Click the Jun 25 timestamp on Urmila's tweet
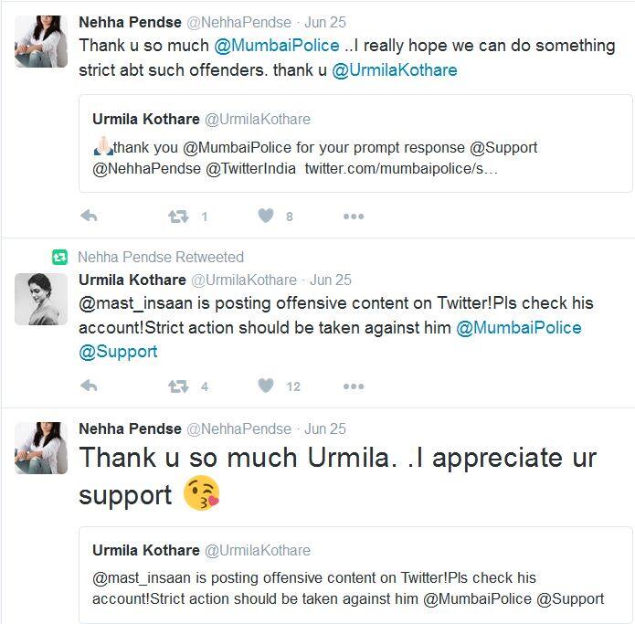Image resolution: width=635 pixels, height=624 pixels. coord(331,280)
